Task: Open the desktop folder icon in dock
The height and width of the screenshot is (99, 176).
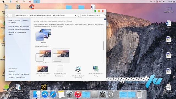Action: click(x=123, y=94)
